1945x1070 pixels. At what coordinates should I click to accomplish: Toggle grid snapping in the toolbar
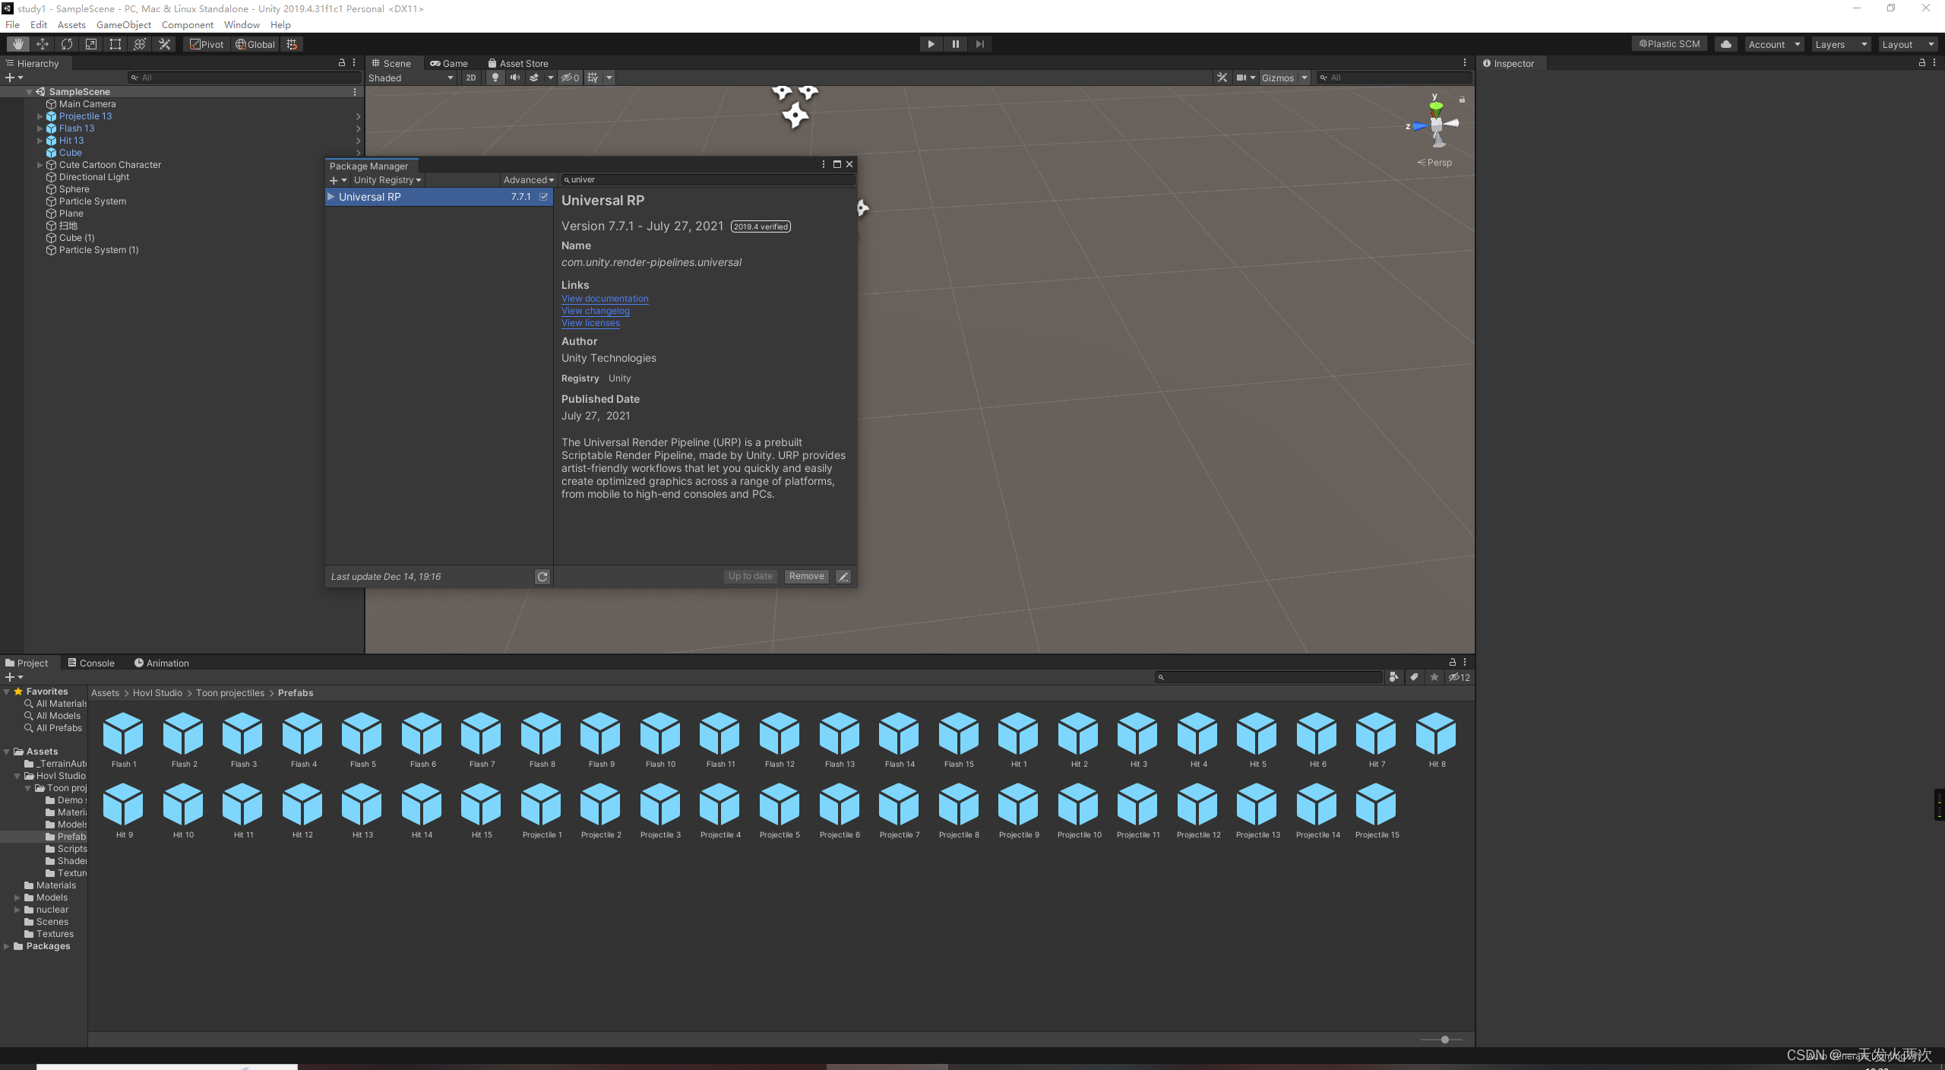click(x=292, y=44)
